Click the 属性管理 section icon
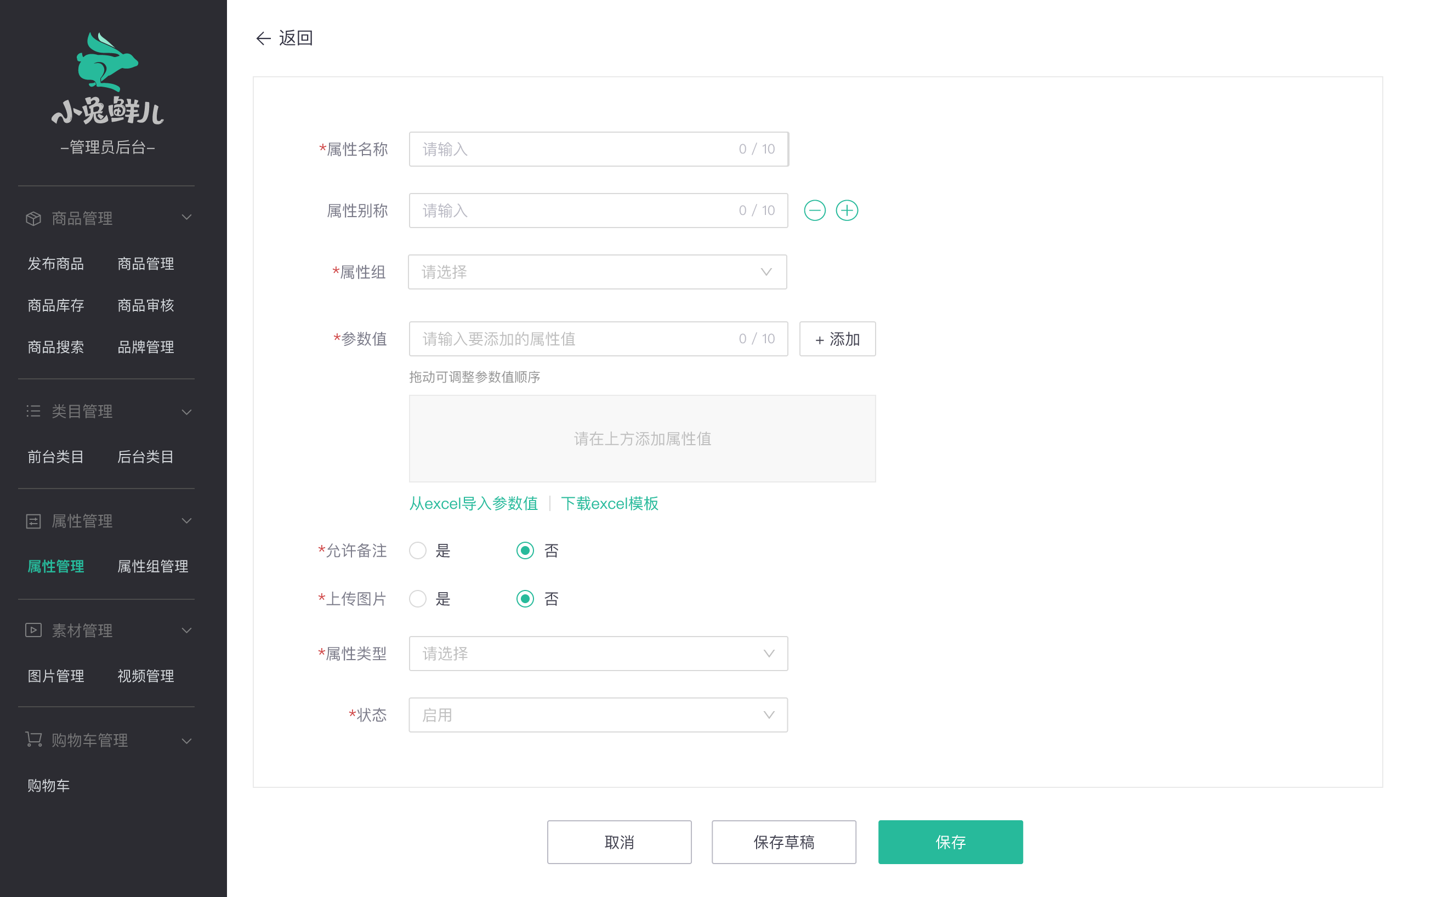The height and width of the screenshot is (897, 1431). [33, 521]
